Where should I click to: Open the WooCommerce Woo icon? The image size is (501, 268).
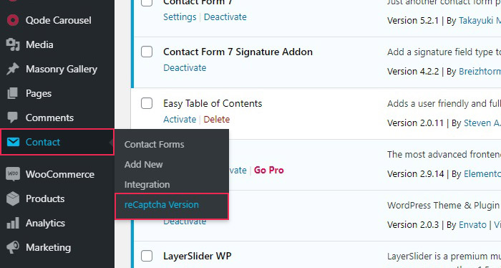pos(13,174)
